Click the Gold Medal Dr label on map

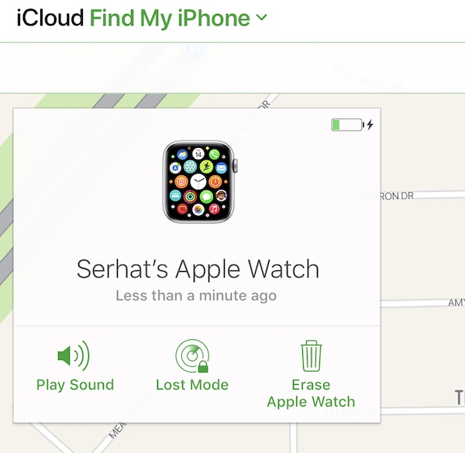(369, 77)
